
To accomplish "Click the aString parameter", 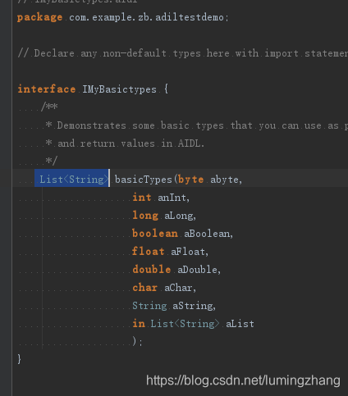I will (x=193, y=306).
